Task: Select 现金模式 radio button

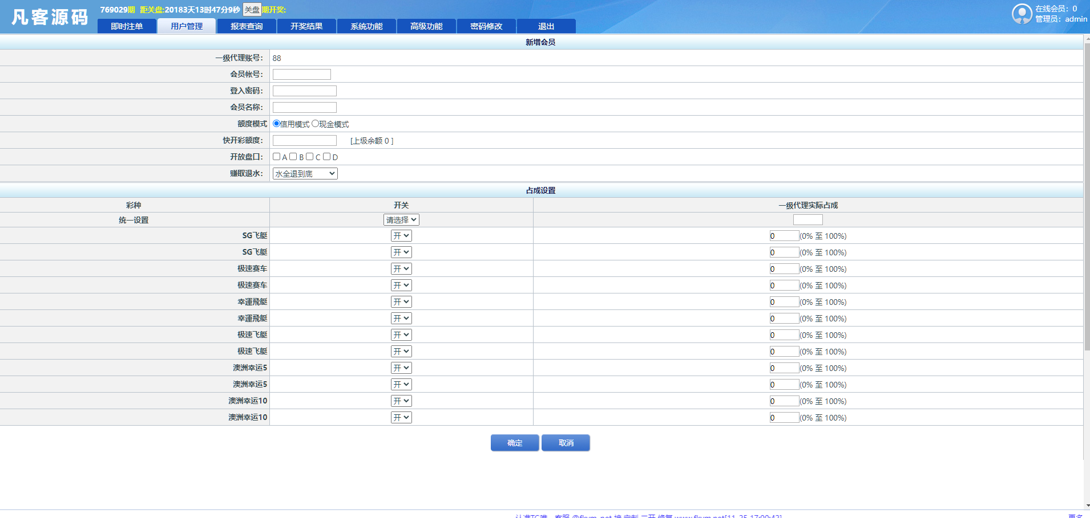Action: 314,124
